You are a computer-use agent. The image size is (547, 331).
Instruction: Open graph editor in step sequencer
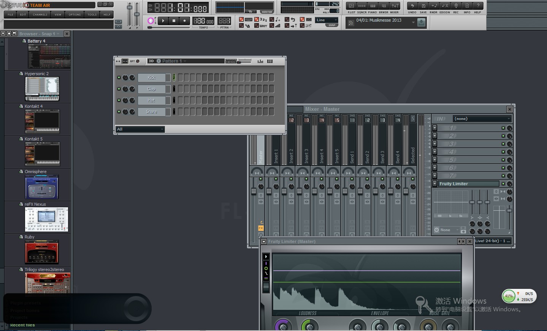pyautogui.click(x=260, y=61)
